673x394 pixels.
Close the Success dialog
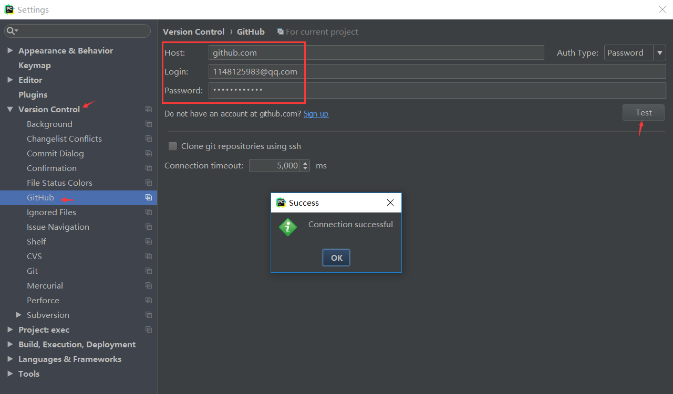click(390, 203)
